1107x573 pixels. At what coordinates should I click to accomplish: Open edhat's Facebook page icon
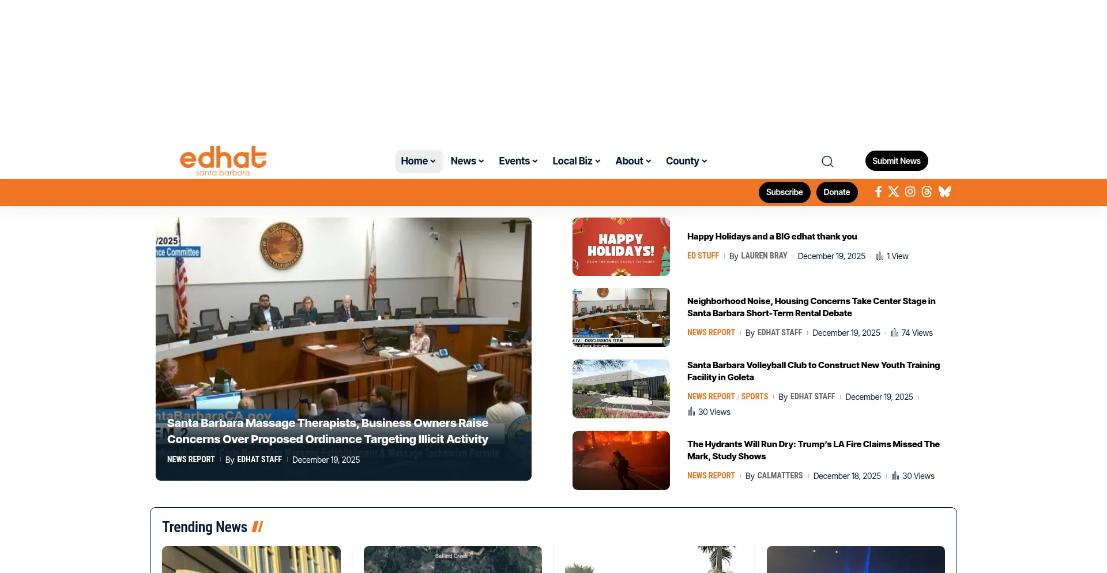click(x=879, y=192)
